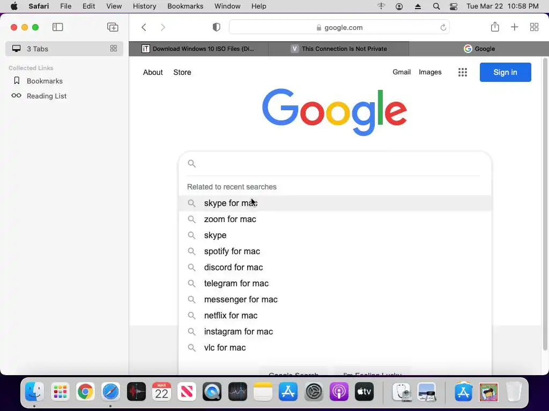Open the Stocks app in the dock
This screenshot has width=549, height=411.
(x=238, y=392)
